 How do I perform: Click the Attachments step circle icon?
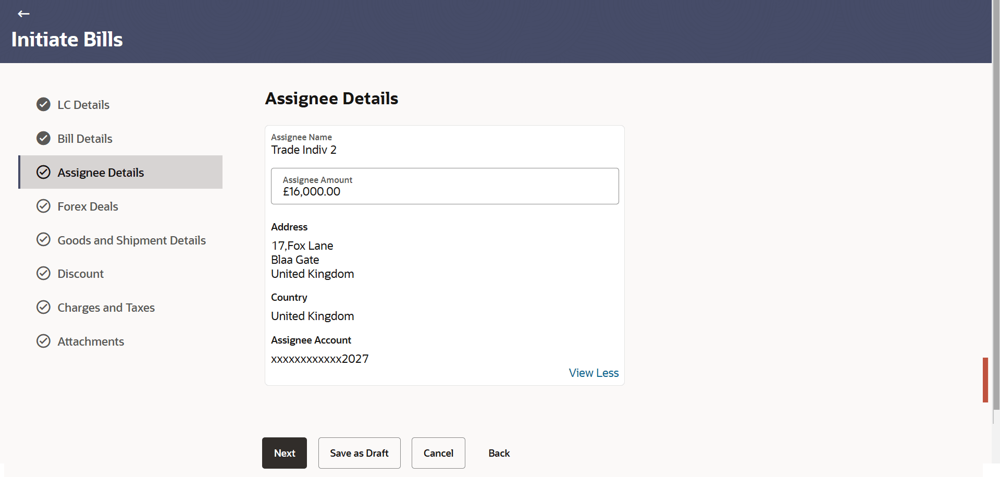(x=43, y=341)
